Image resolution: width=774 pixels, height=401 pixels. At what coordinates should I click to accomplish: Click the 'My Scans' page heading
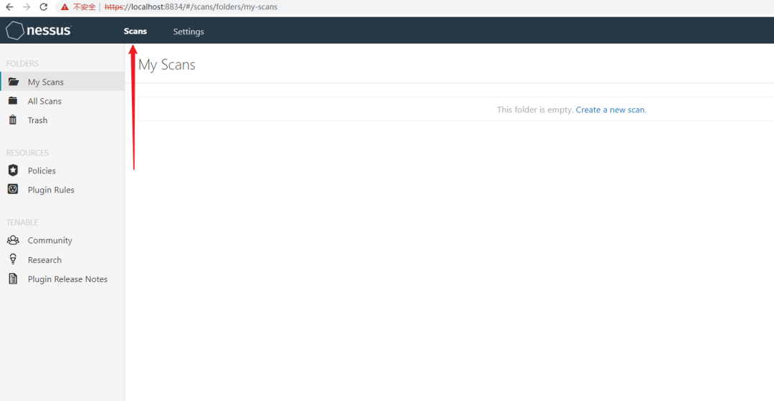167,64
